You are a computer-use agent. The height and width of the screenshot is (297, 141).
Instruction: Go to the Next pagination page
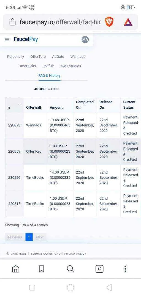pyautogui.click(x=40, y=237)
